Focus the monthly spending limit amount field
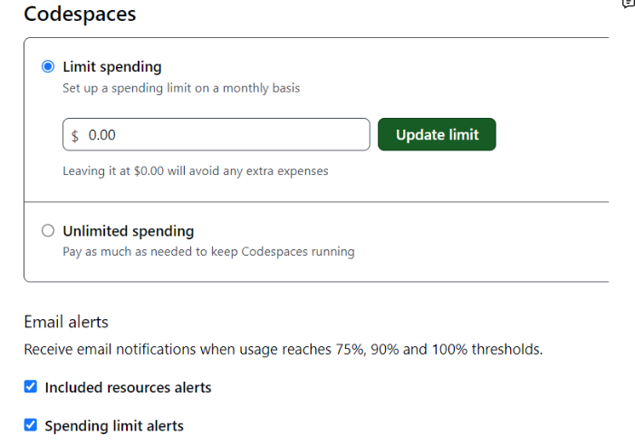This screenshot has width=635, height=446. coord(226,135)
